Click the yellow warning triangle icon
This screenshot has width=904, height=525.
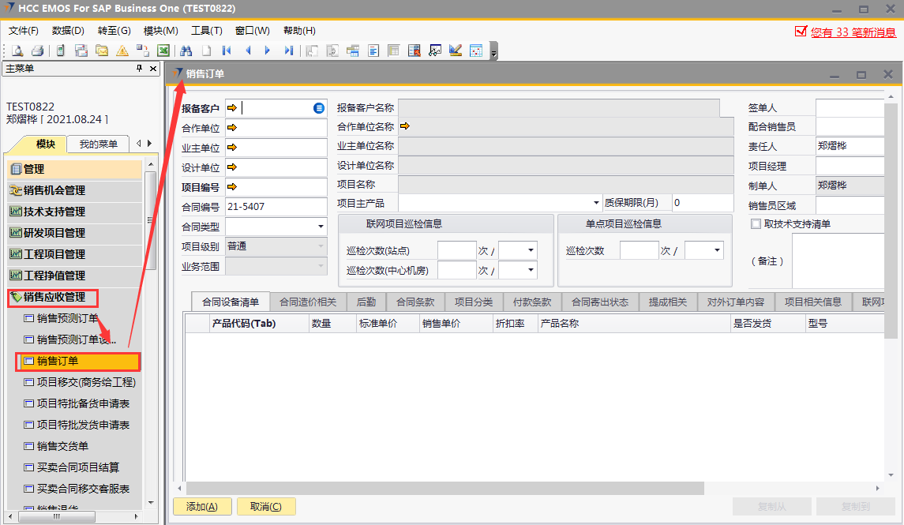click(x=122, y=51)
